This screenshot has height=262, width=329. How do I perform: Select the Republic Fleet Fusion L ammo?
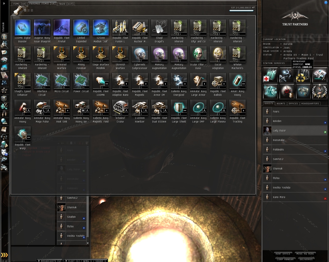pos(120,31)
